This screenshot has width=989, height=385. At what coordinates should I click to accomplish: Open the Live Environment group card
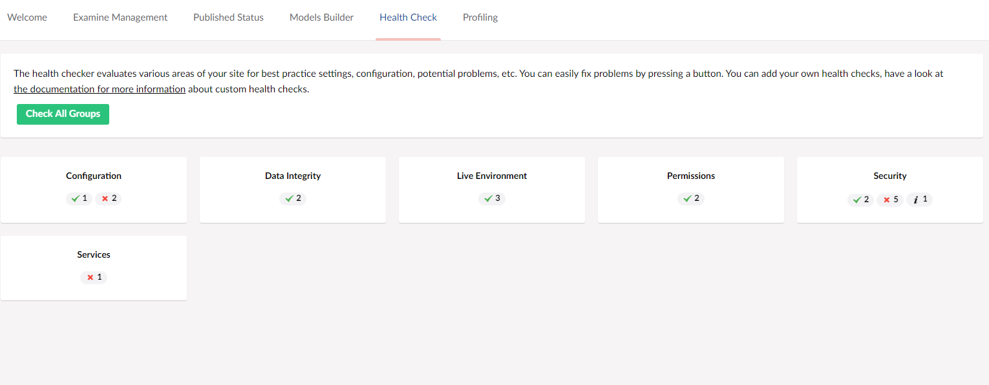[x=492, y=190]
